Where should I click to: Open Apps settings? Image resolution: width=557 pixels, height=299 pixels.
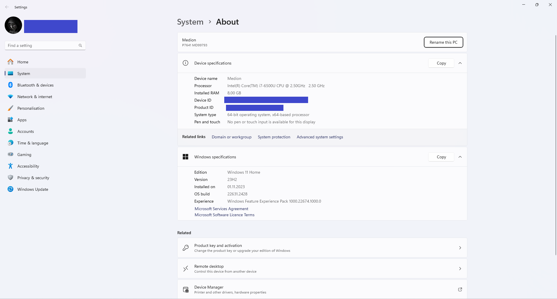[x=45, y=120]
